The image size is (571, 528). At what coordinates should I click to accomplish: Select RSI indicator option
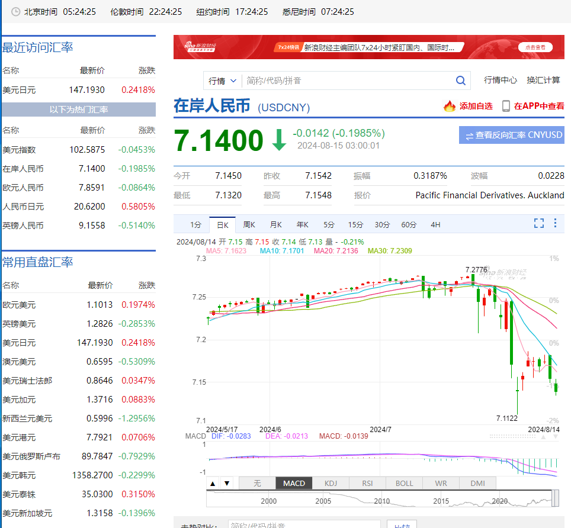click(367, 483)
